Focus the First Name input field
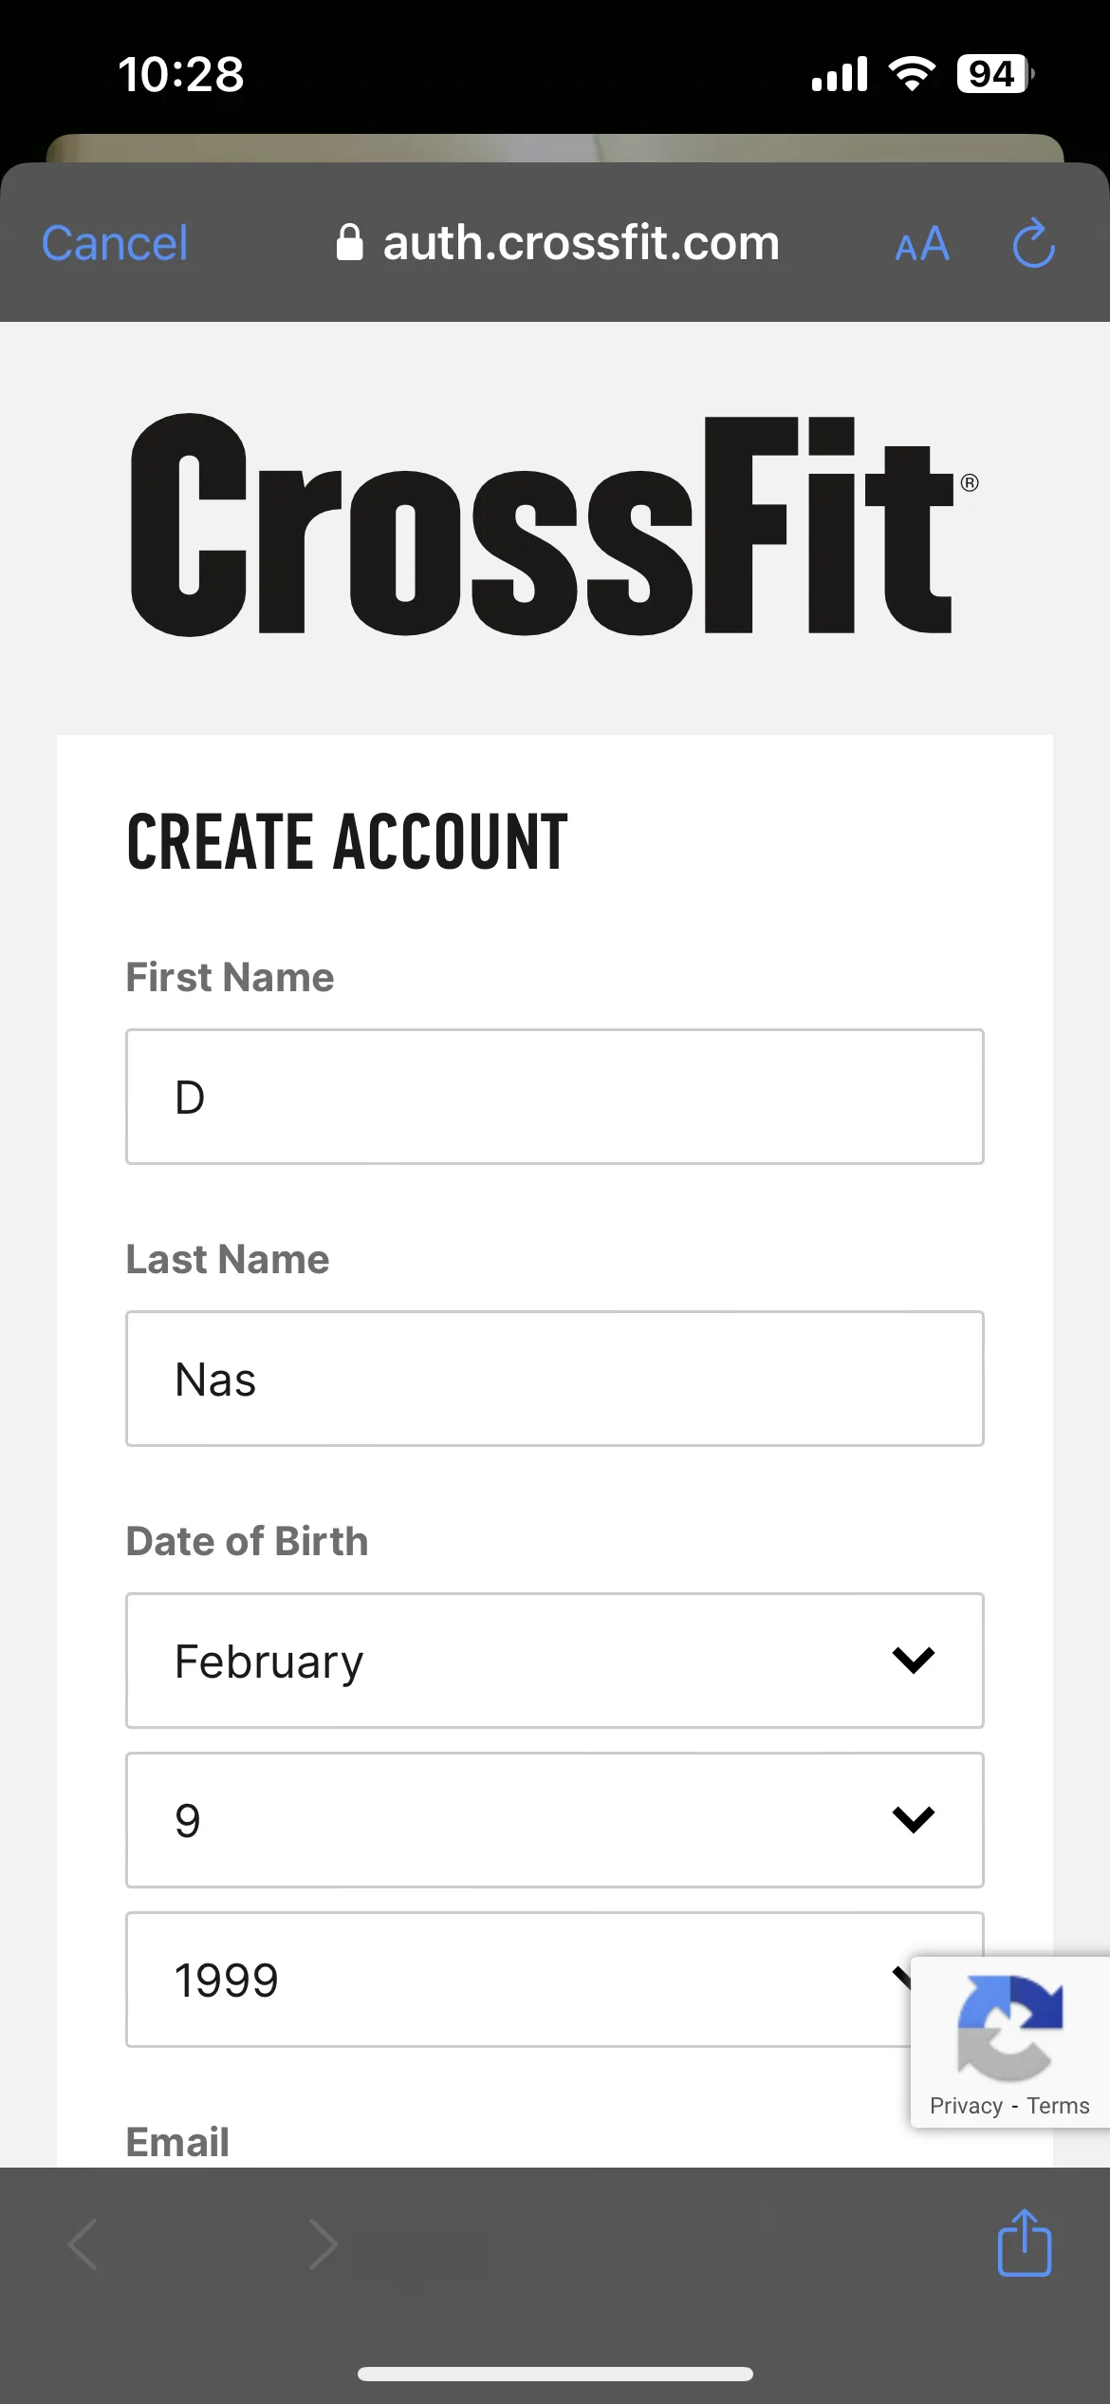The image size is (1110, 2404). point(555,1097)
